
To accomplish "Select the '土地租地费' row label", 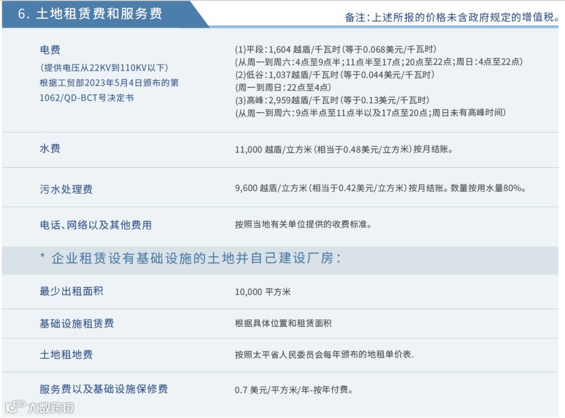I will [x=66, y=355].
